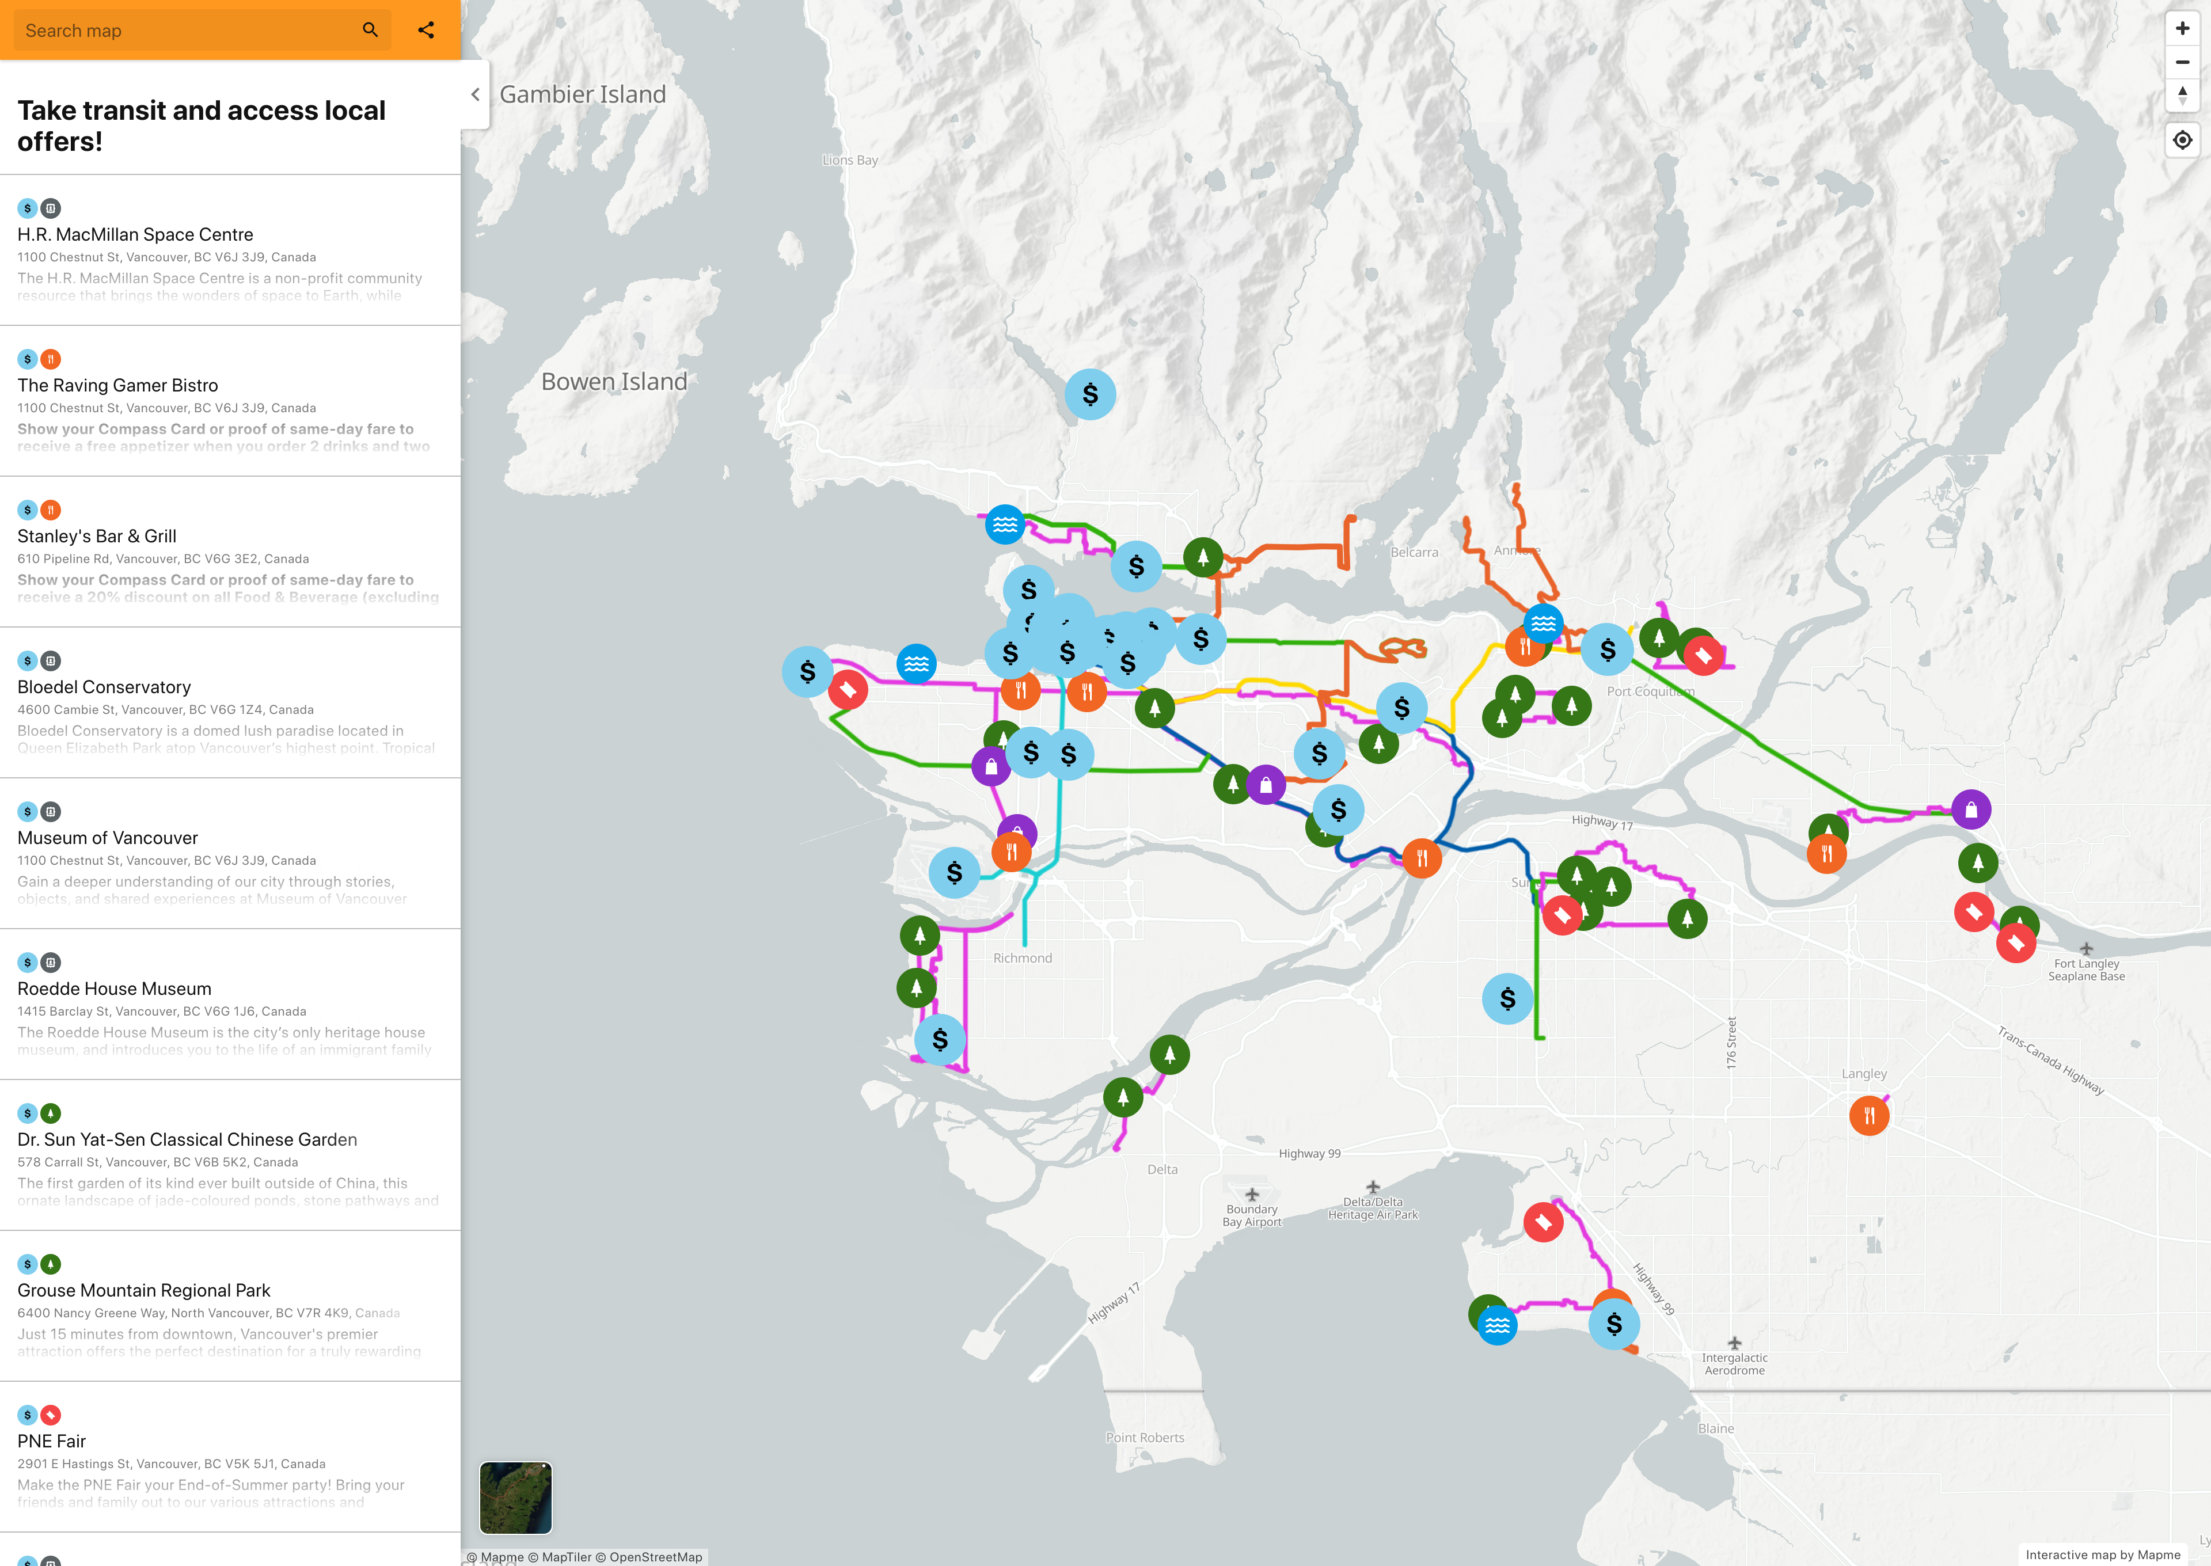This screenshot has height=1566, width=2211.
Task: Click red tag marker near Highway 99 south
Action: point(1543,1223)
